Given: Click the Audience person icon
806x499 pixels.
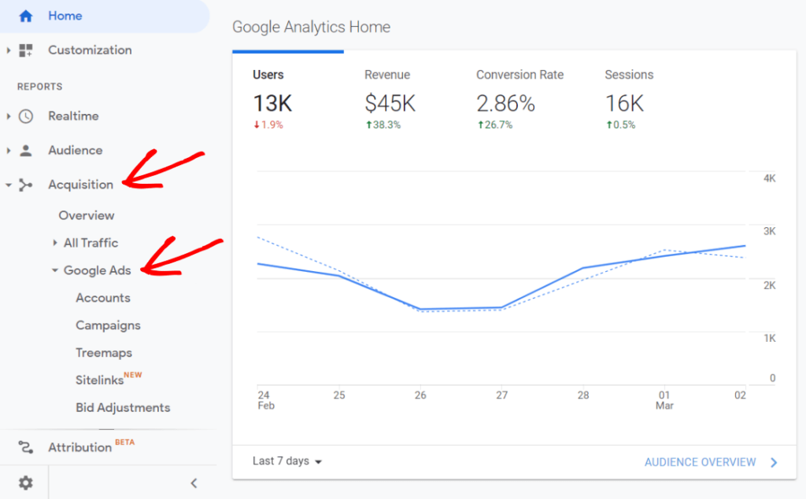Looking at the screenshot, I should pos(24,149).
